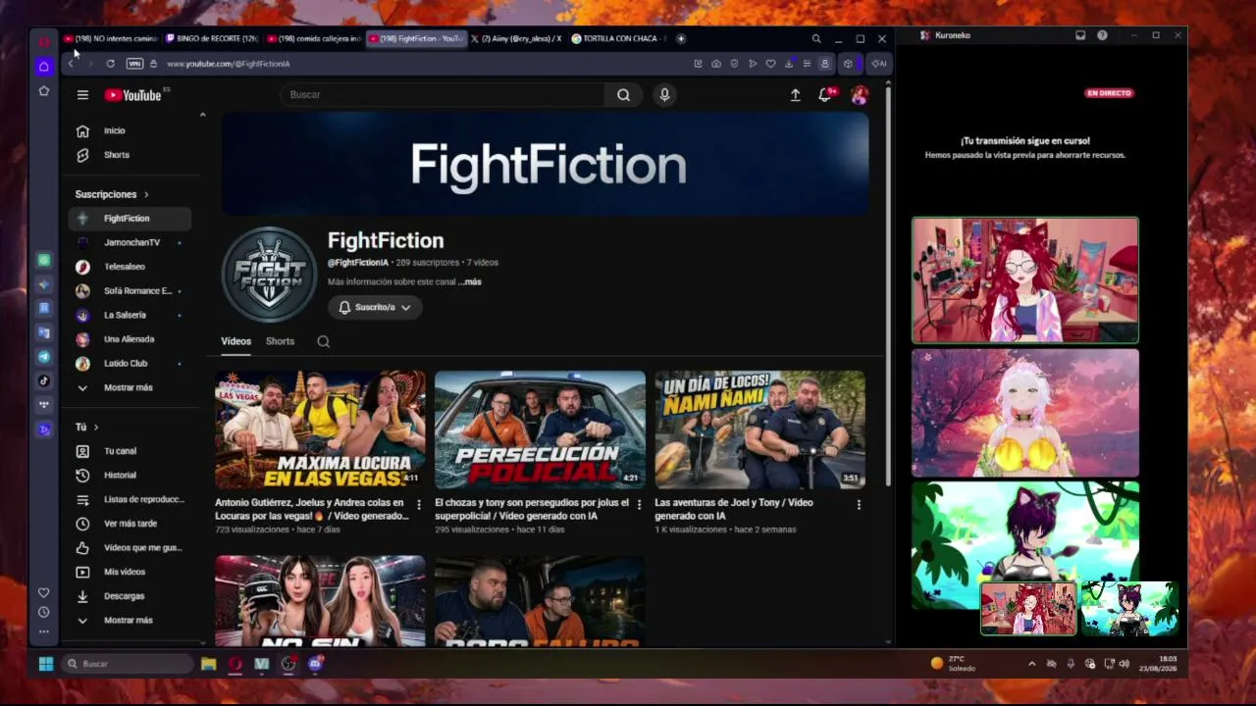1256x706 pixels.
Task: Switch to the BINGO de RECORTE browser tab
Action: pyautogui.click(x=212, y=39)
